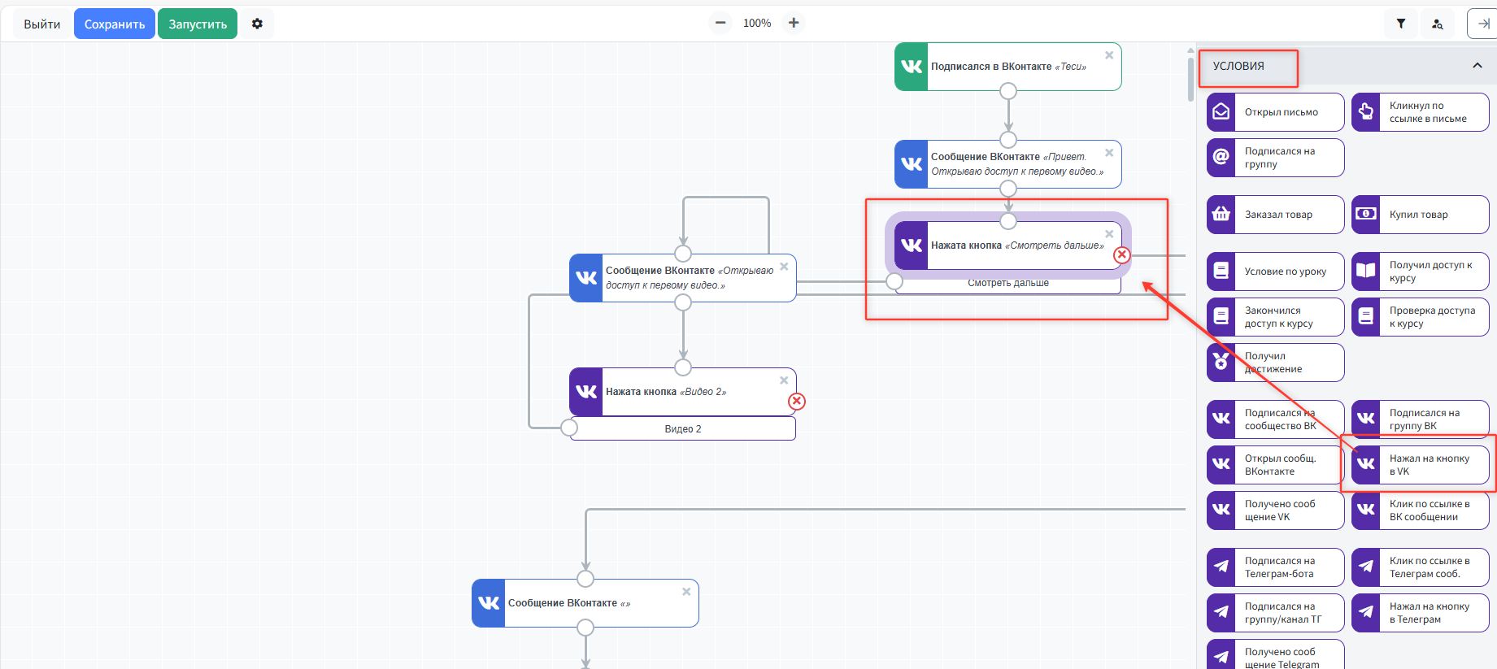Collapse the УСЛОВИЯ section chevron
1497x669 pixels.
1477,66
